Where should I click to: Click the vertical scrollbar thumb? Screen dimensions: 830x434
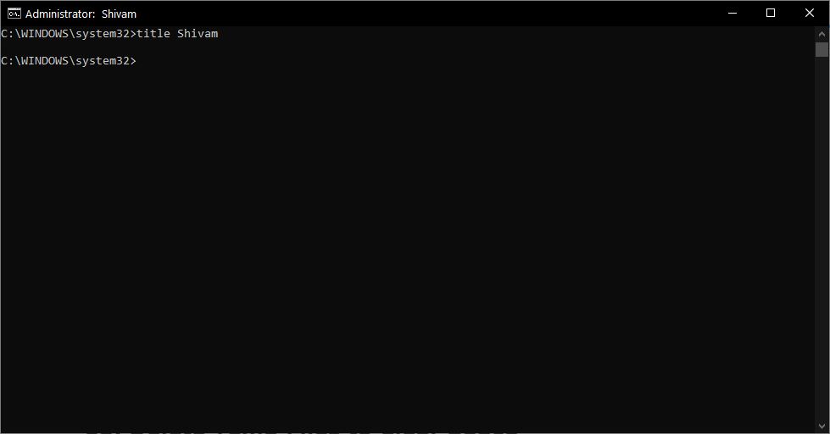pyautogui.click(x=822, y=50)
